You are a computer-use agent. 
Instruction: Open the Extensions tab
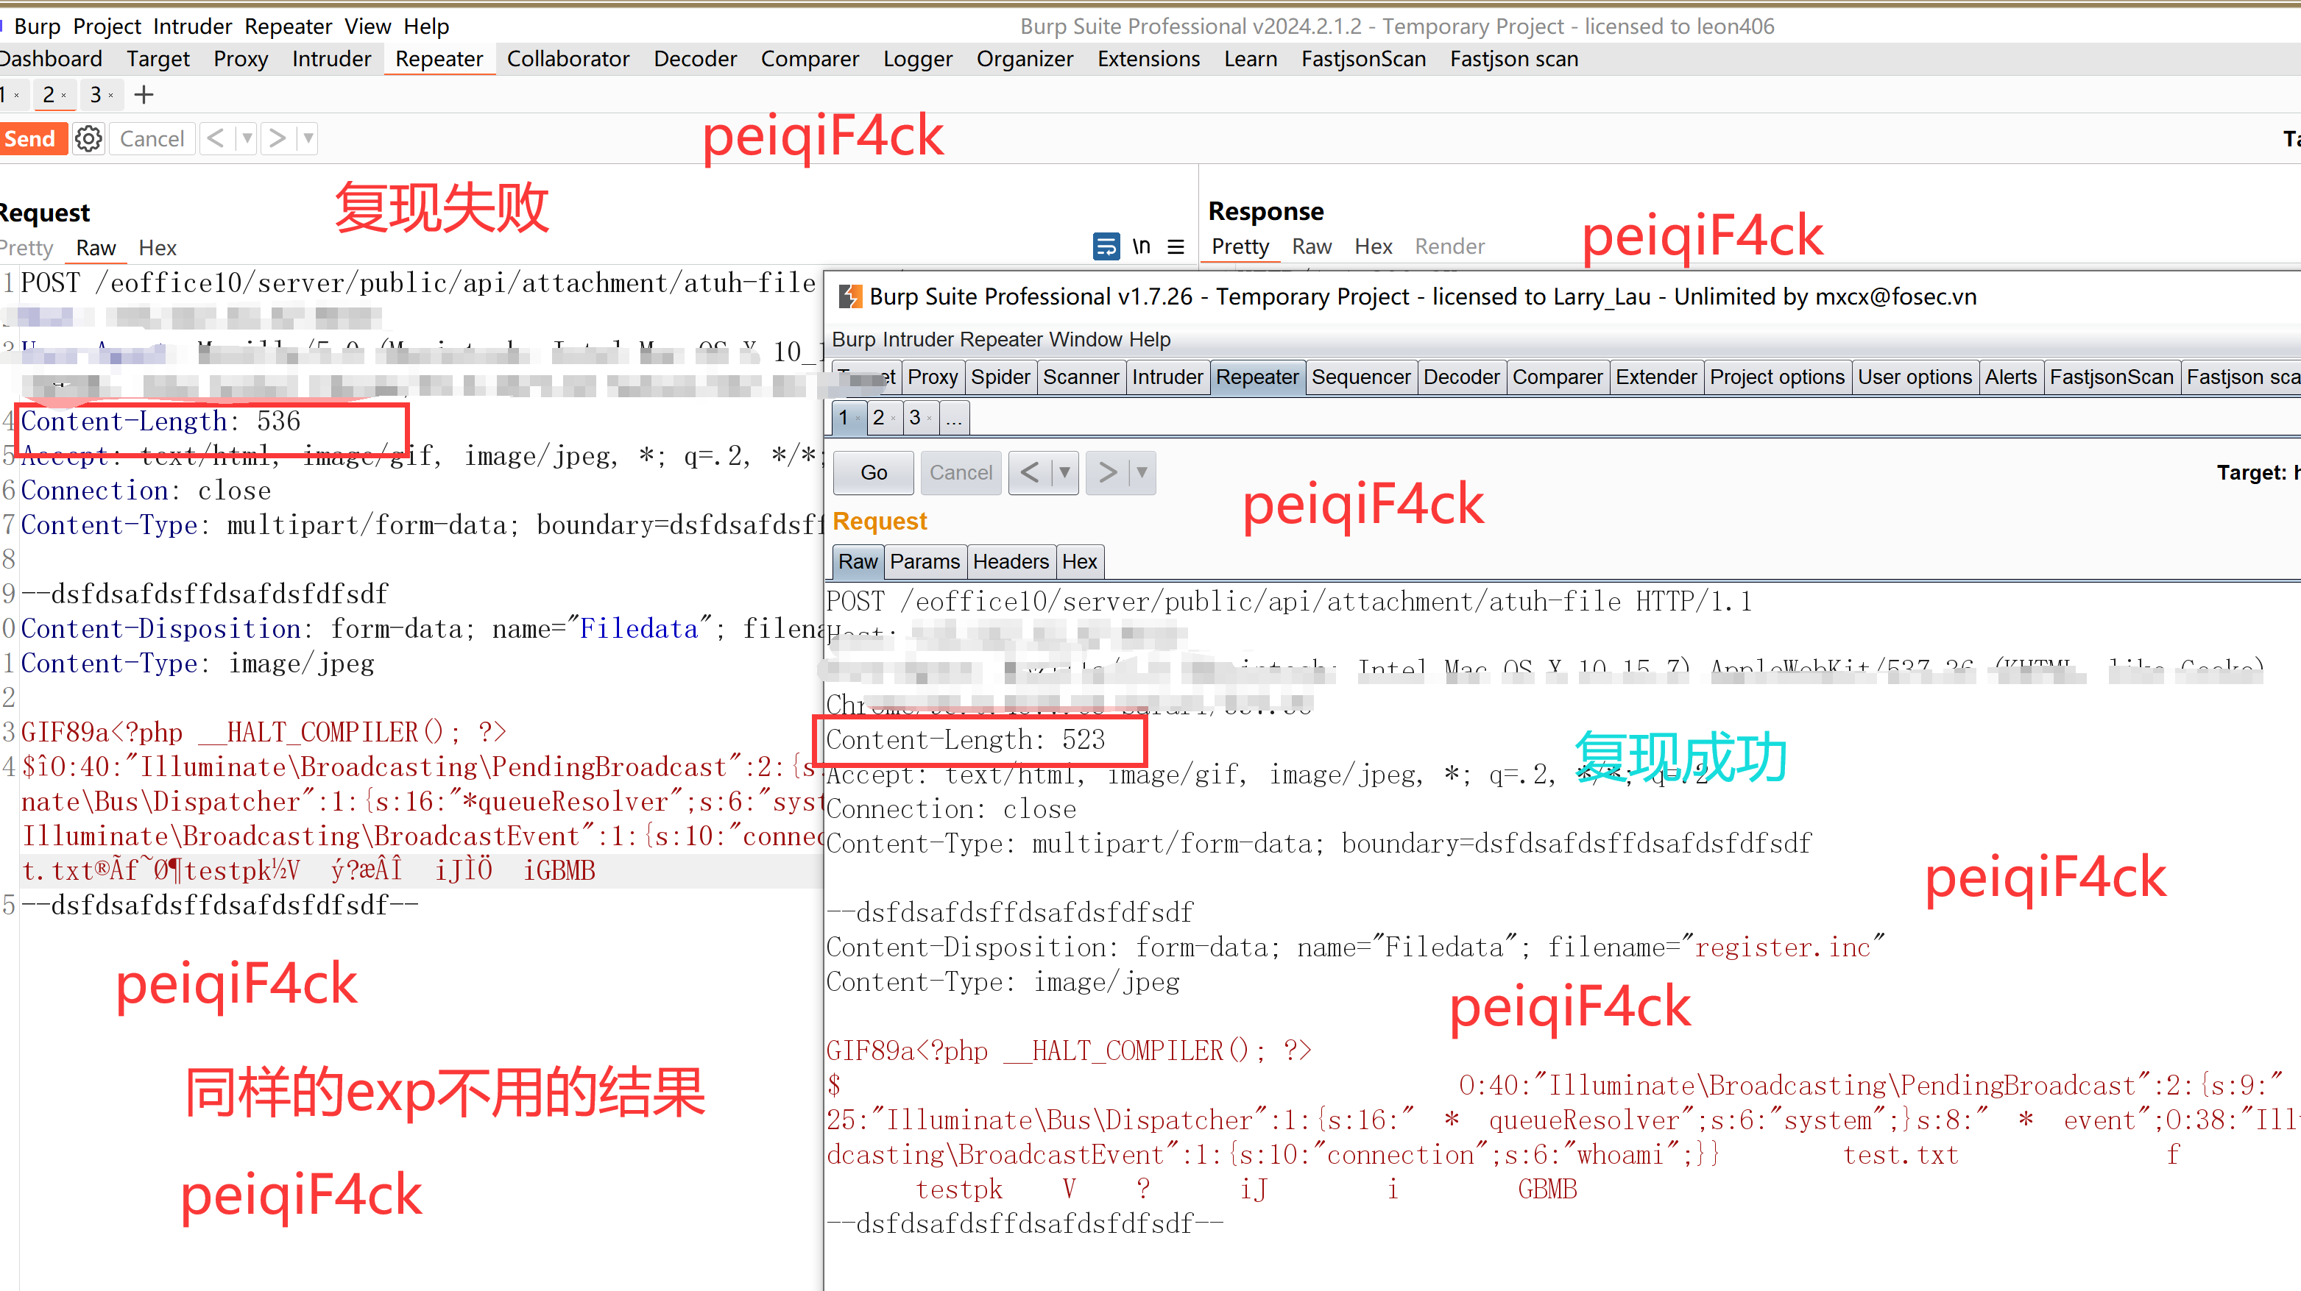(1149, 59)
